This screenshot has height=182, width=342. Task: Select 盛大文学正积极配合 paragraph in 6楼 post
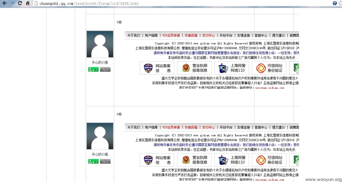(x=230, y=170)
